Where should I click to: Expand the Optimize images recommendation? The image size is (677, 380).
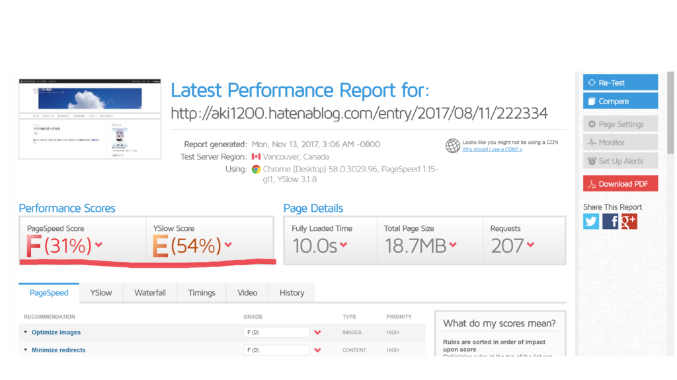click(56, 332)
